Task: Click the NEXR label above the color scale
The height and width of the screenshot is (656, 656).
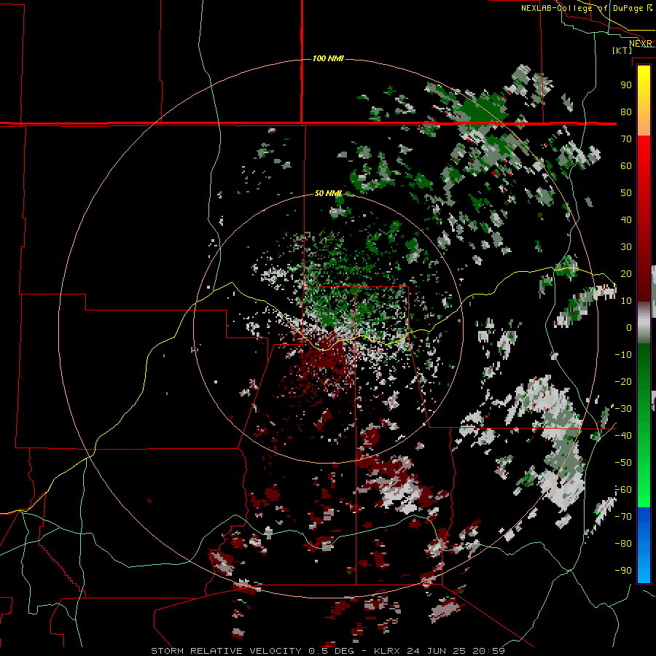Action: click(641, 44)
